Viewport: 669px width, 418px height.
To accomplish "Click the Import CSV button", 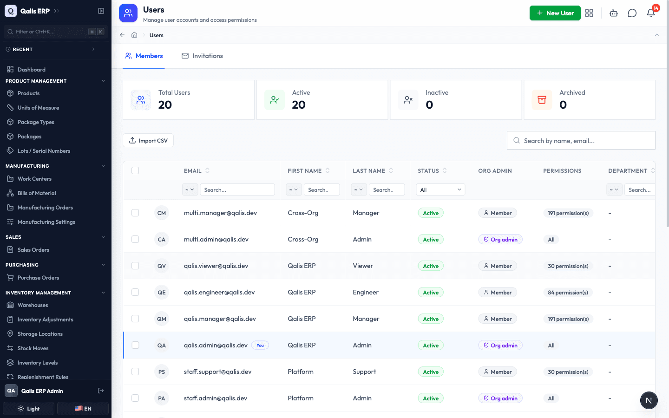I will (148, 140).
